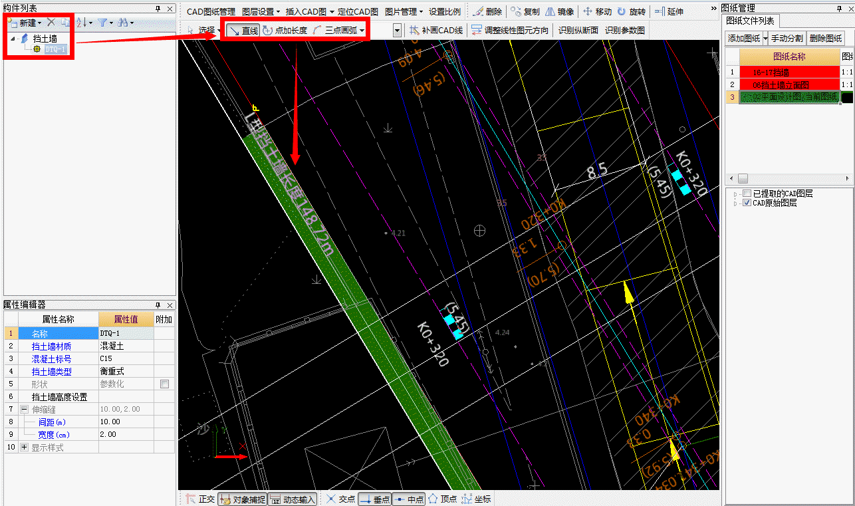Toggle 中点 midpoint snap
This screenshot has width=855, height=506.
pyautogui.click(x=408, y=499)
